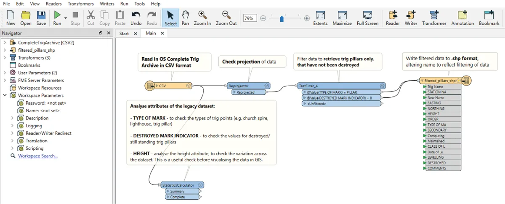Image resolution: width=505 pixels, height=204 pixels.
Task: Click the Zoom In magnifier icon
Action: click(x=202, y=15)
